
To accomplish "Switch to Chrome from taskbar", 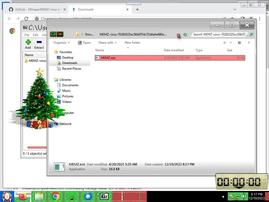I will [55, 196].
